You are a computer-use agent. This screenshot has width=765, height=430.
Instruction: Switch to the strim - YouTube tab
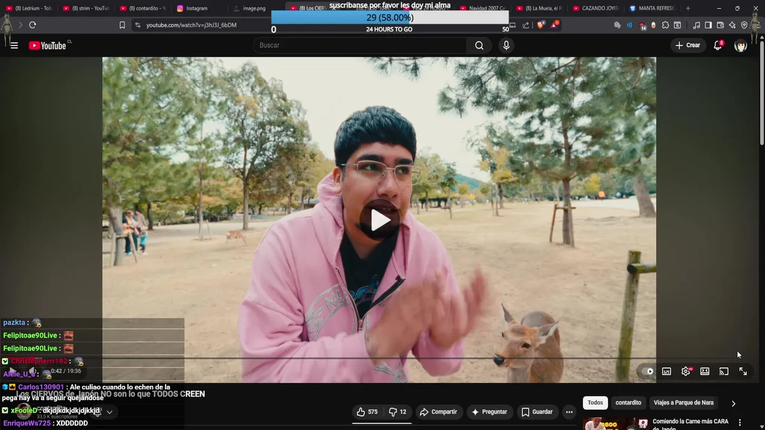pos(85,8)
